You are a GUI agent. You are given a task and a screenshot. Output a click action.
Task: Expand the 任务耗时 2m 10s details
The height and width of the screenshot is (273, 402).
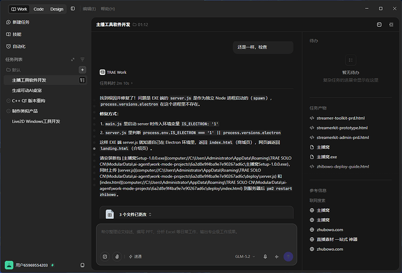(x=116, y=83)
